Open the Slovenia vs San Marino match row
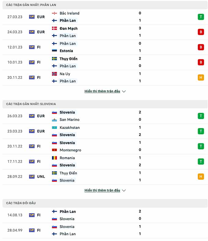Viewport: 208px width, 241px height. [105, 116]
